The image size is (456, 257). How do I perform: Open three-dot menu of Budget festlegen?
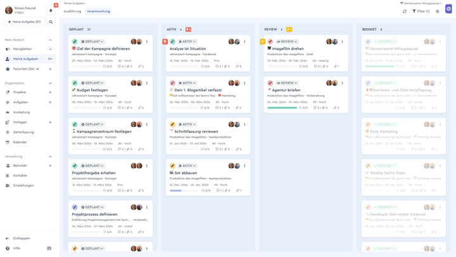coord(147,83)
